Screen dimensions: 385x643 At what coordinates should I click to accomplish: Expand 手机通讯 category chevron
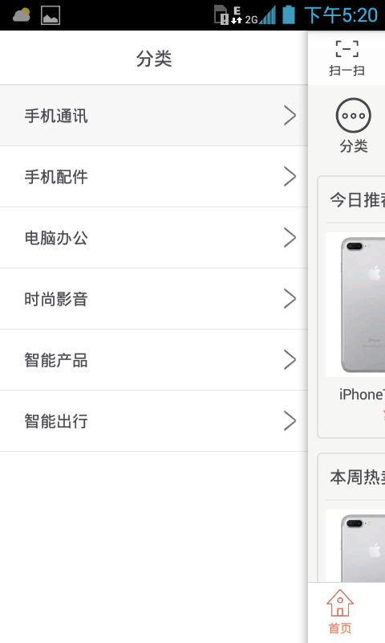click(x=290, y=116)
